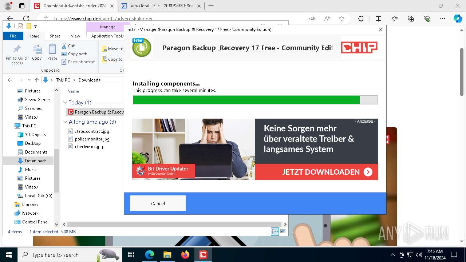Collapse the Today (1) group
Screen dimensions: 466x262
coord(65,103)
